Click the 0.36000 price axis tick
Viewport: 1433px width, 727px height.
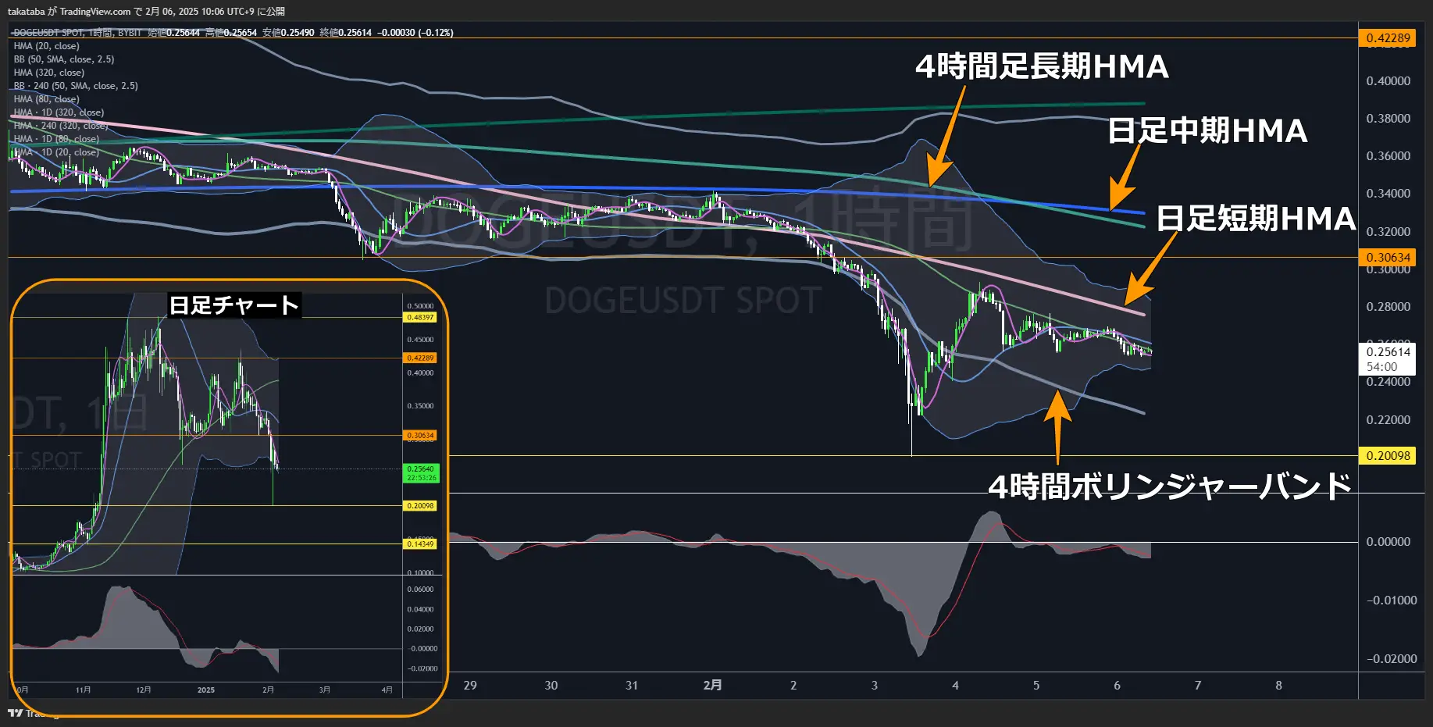(1388, 156)
